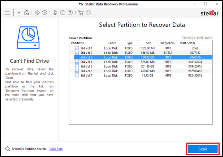Select the highlighted Std Vol 3 row
The width and height of the screenshot is (223, 157).
tap(143, 57)
